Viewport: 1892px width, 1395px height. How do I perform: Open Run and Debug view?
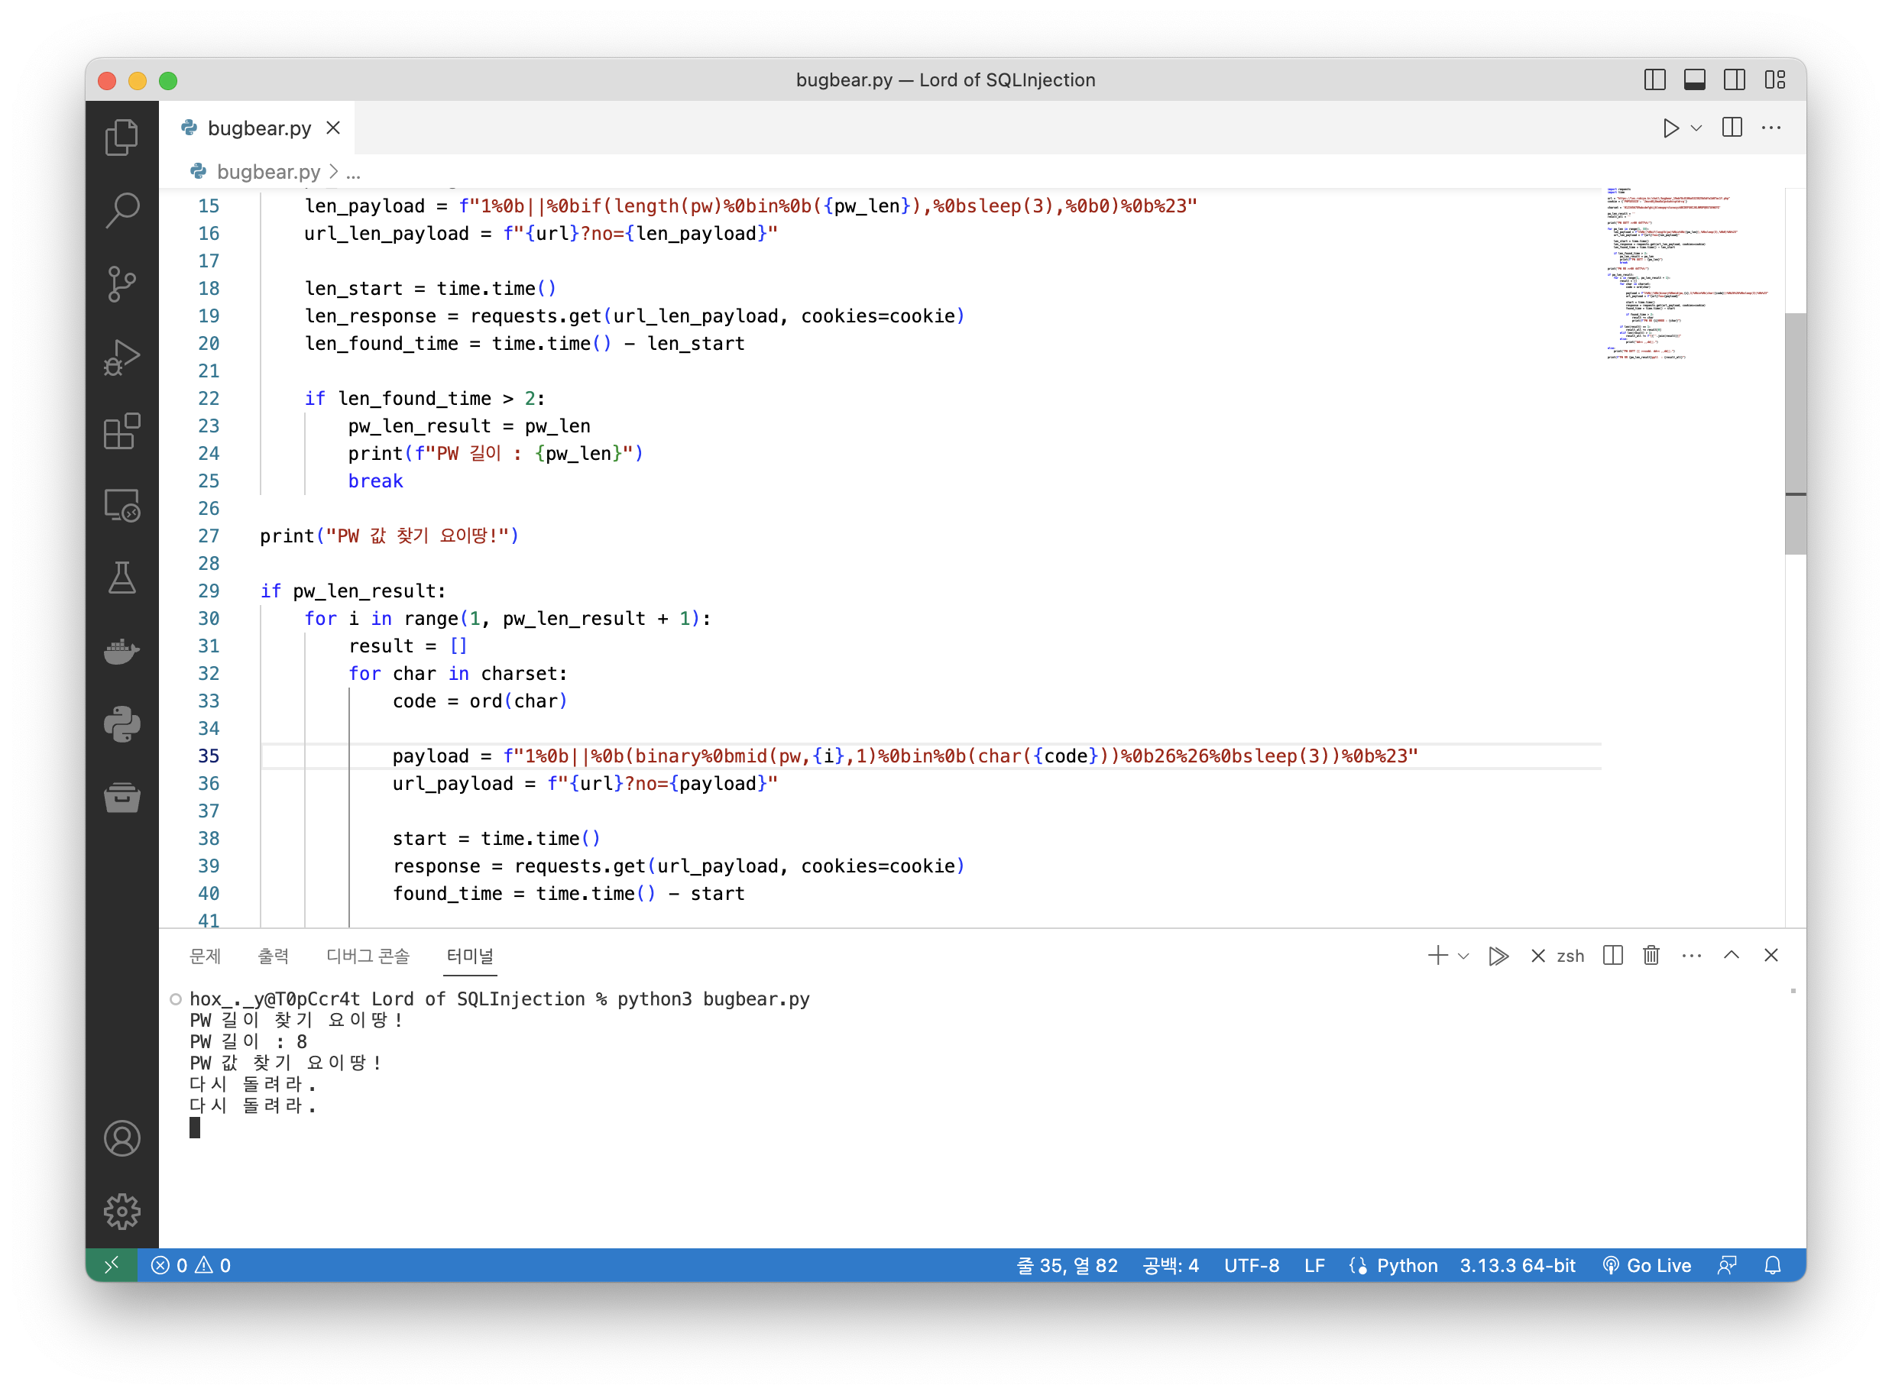click(121, 358)
